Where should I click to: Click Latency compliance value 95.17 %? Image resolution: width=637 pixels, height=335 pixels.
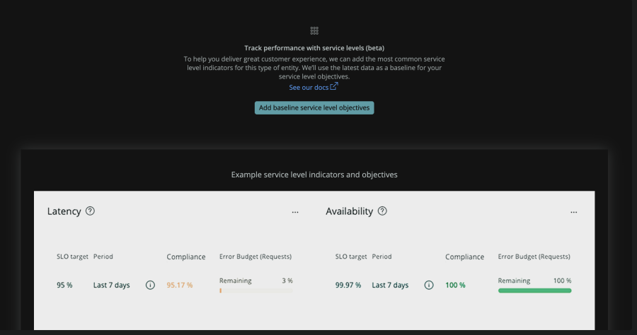[180, 286]
